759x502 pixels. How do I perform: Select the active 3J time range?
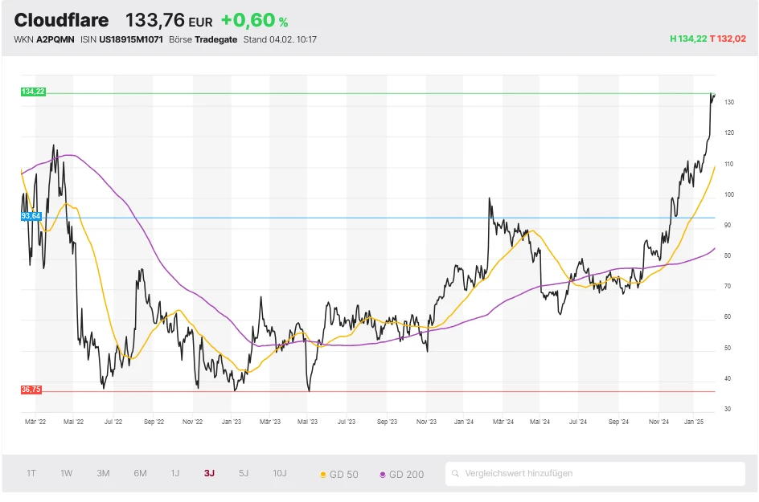209,473
